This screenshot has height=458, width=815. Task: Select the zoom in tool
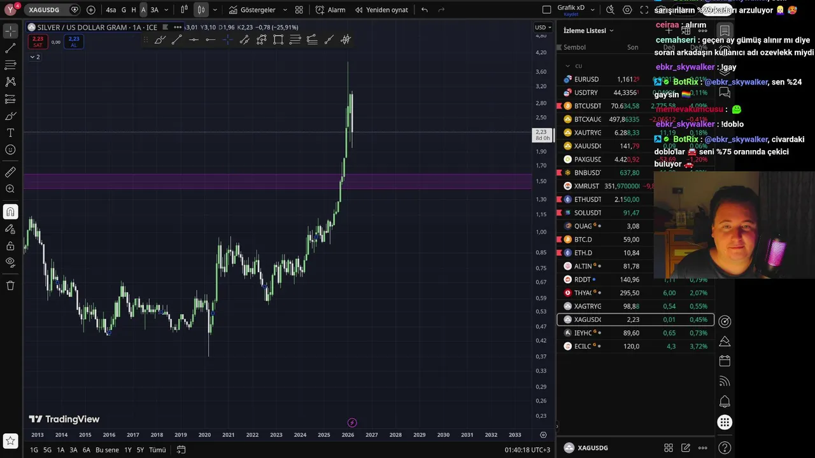point(10,189)
